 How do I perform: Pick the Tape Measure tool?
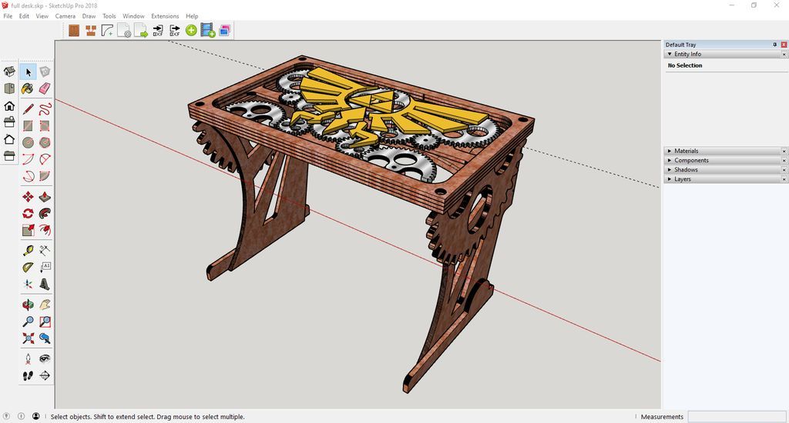(x=29, y=250)
